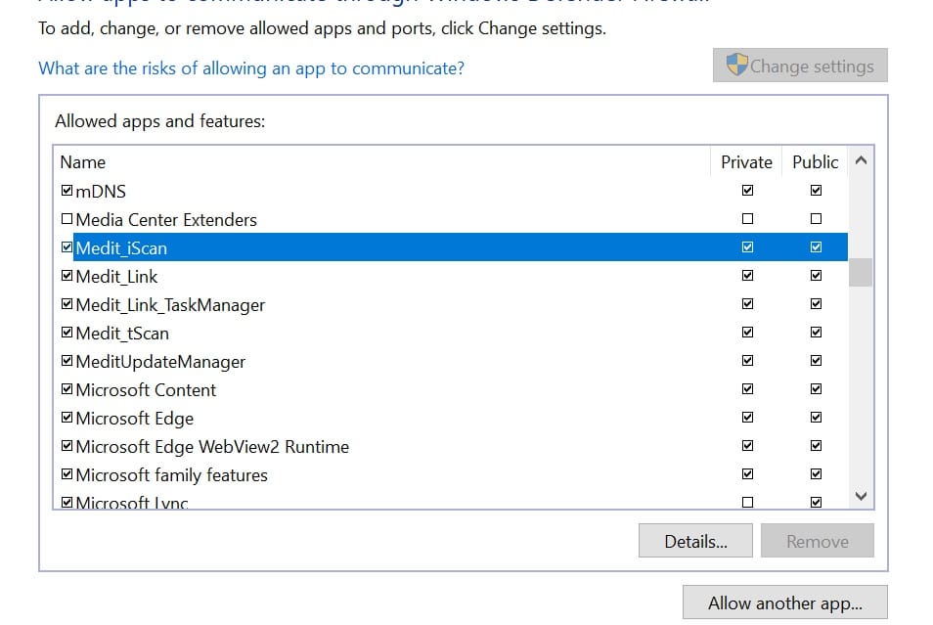Image resolution: width=933 pixels, height=625 pixels.
Task: Select the Microsoft Edge entry
Action: tap(451, 418)
